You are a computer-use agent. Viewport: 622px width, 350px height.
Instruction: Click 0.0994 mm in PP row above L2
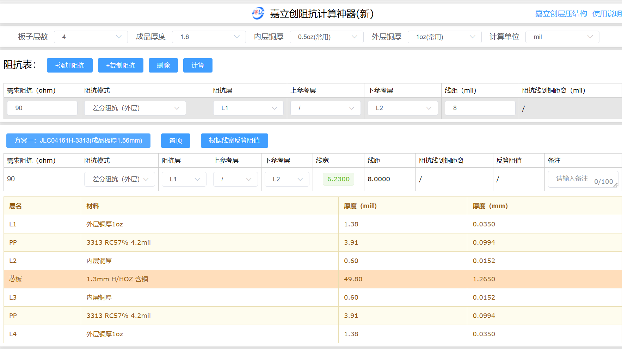pyautogui.click(x=484, y=243)
